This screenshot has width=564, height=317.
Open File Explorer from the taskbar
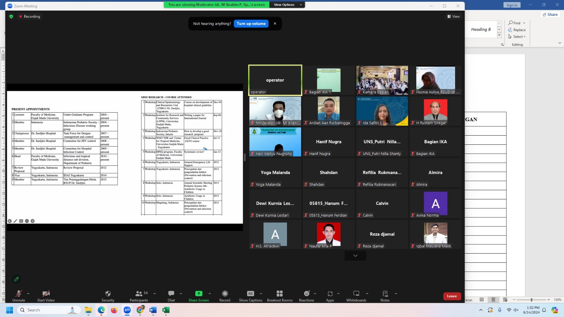click(x=88, y=310)
